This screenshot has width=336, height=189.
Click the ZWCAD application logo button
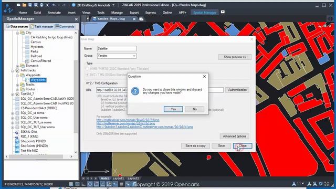tap(8, 8)
